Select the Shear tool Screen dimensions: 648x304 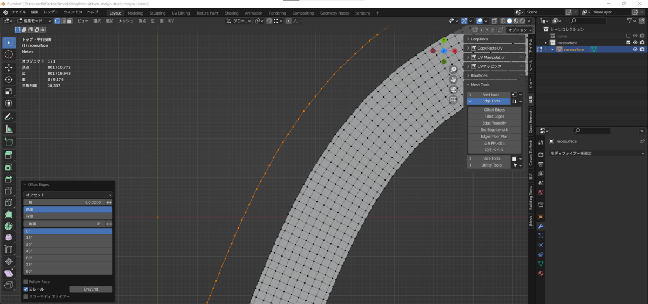pyautogui.click(x=9, y=273)
